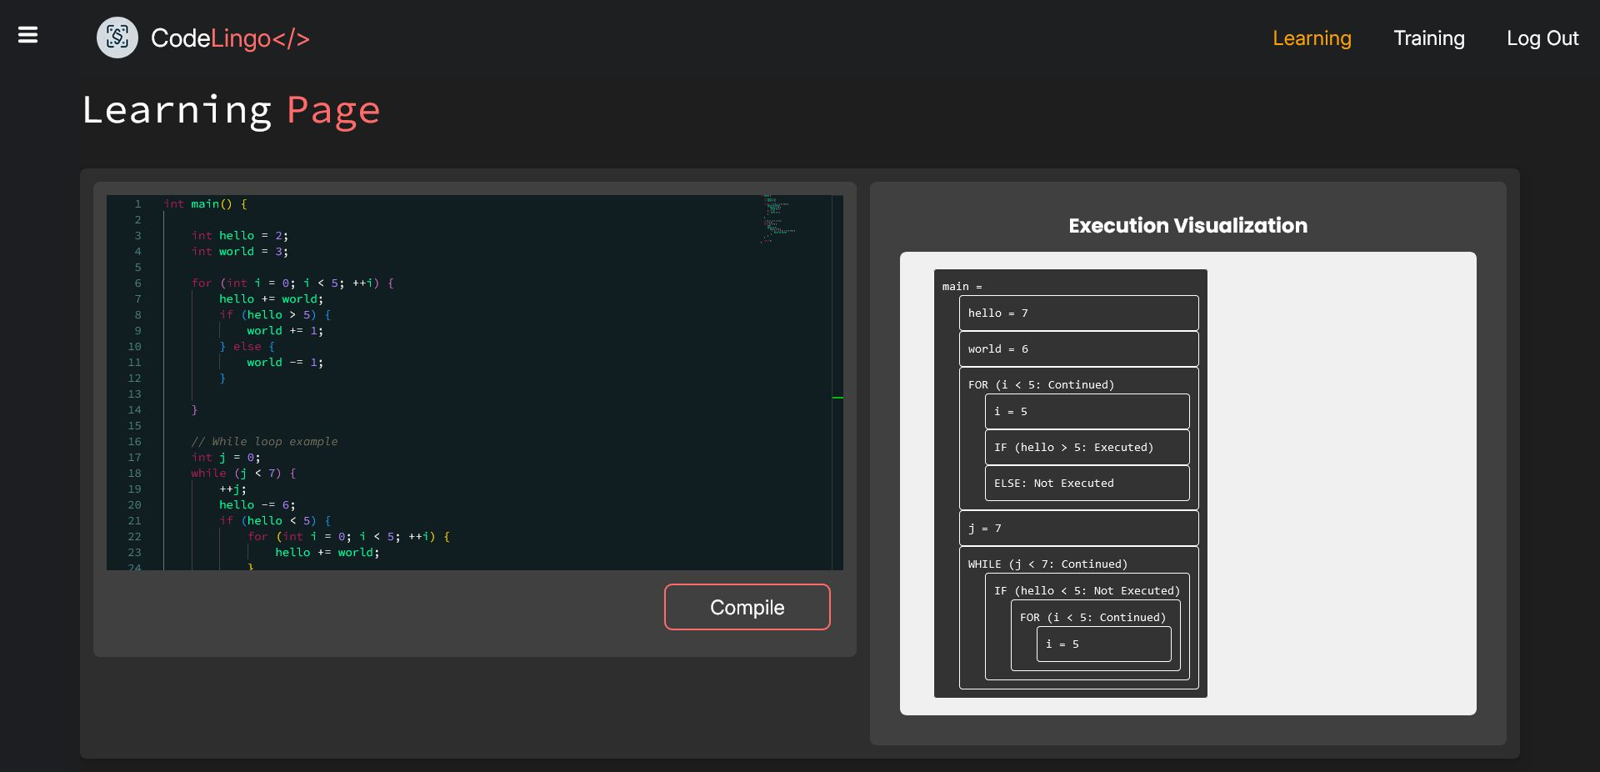Viewport: 1600px width, 772px height.
Task: Click the CodeLingo logo icon
Action: pos(117,38)
